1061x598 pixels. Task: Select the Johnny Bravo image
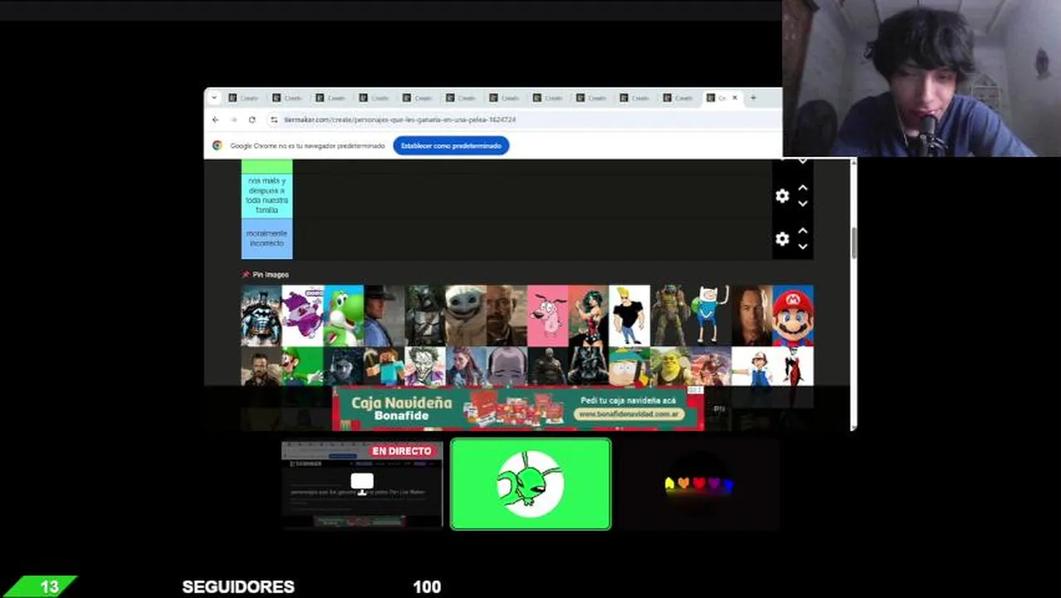point(629,316)
